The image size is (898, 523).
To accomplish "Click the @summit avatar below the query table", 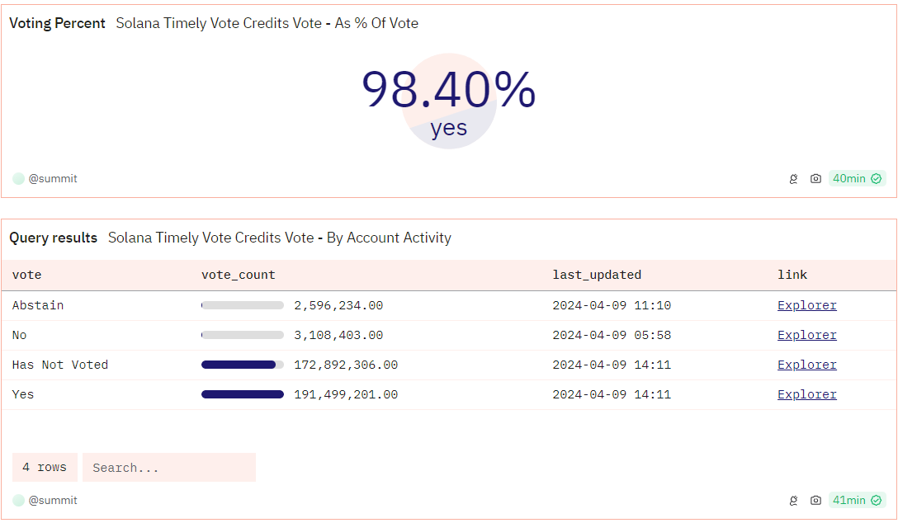I will [18, 500].
